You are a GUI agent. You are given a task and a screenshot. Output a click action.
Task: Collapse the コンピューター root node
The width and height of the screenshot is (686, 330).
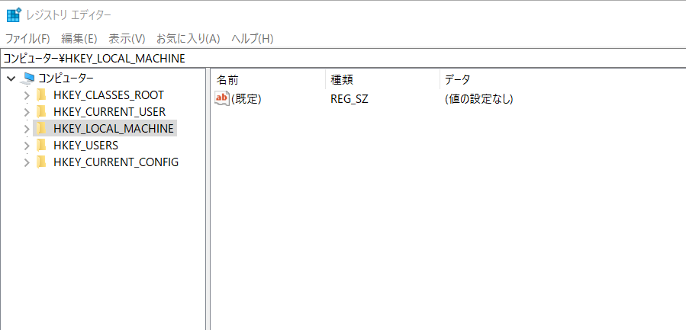point(11,78)
